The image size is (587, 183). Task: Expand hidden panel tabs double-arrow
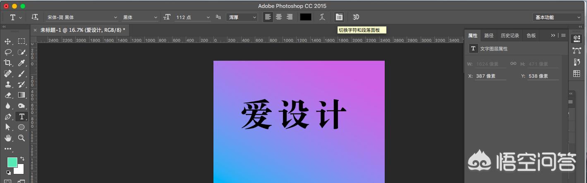click(x=553, y=36)
